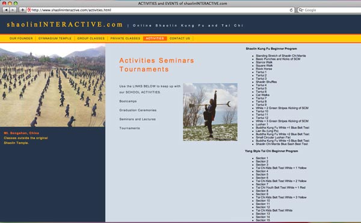Click the green zoom window button
Screen dimensions: 361x223
16,3
